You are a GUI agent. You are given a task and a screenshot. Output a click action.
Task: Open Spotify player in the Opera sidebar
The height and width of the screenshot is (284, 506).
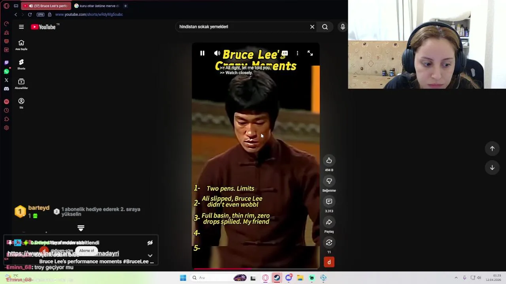pyautogui.click(x=6, y=101)
